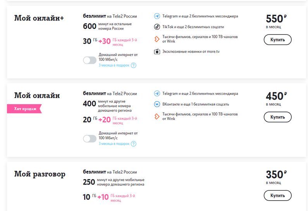Click the Telegram icon in Мой онлайн+ plan
This screenshot has width=308, height=211.
157,16
